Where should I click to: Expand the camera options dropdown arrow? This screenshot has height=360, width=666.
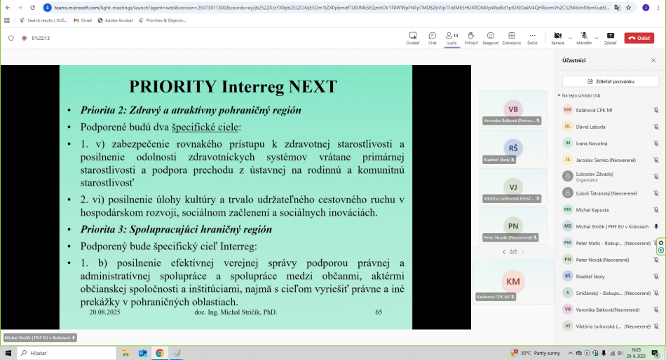(x=569, y=36)
